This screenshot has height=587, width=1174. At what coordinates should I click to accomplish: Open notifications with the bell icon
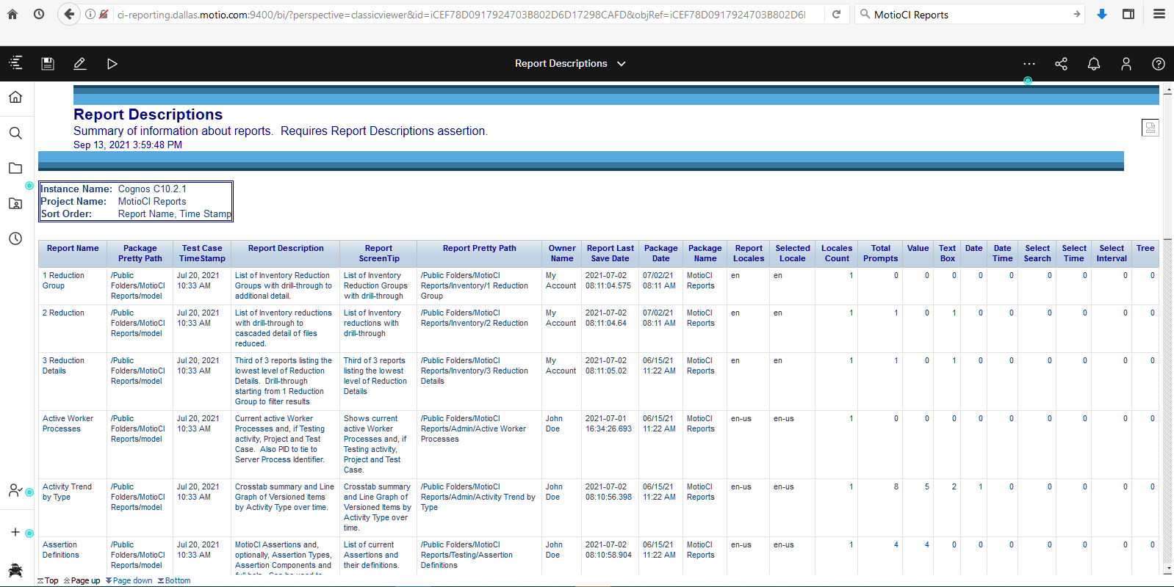point(1094,64)
